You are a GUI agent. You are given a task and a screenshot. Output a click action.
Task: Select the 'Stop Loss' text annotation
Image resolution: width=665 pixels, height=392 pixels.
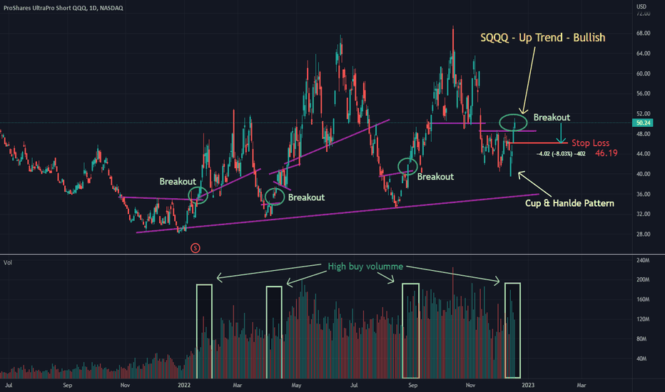[x=590, y=143]
